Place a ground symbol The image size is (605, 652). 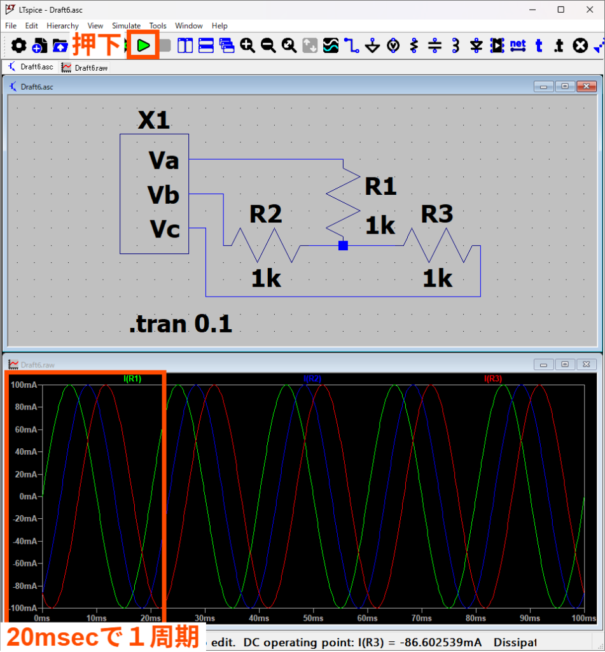tap(373, 46)
